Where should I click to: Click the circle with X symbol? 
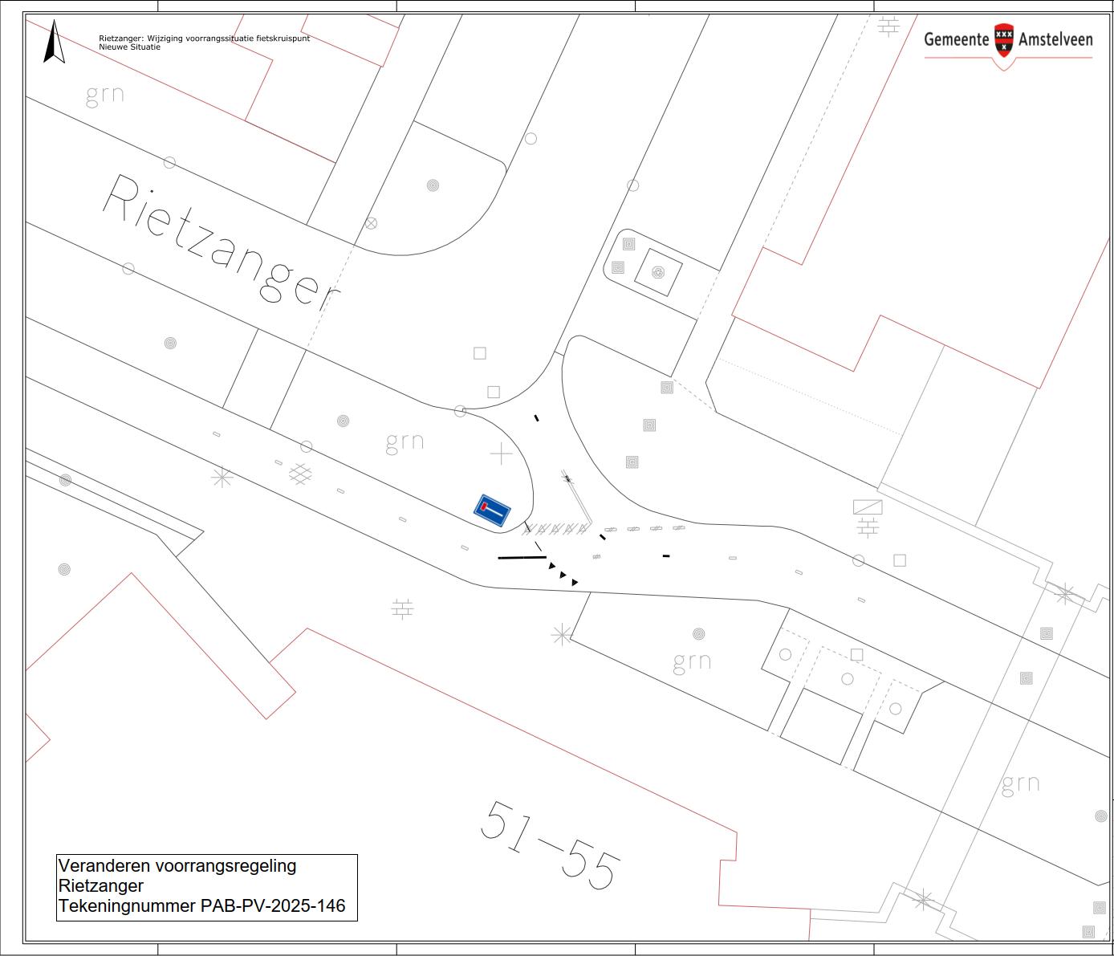click(x=371, y=223)
